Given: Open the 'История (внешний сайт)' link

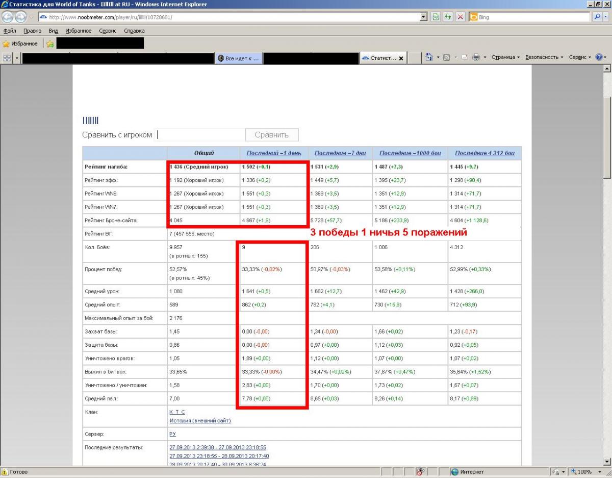Looking at the screenshot, I should pos(200,420).
